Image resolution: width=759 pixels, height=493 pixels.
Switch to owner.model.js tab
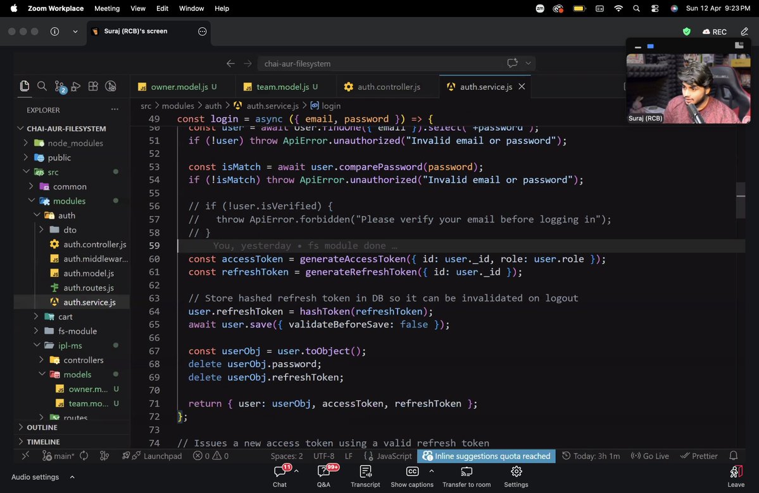pyautogui.click(x=182, y=87)
